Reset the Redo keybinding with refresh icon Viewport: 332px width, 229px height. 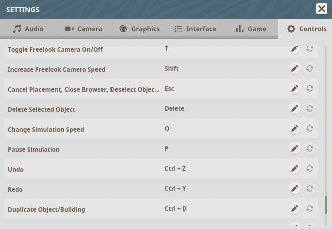point(310,189)
